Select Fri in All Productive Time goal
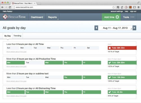Screen dimensions: 141x103 (x=92, y=63)
